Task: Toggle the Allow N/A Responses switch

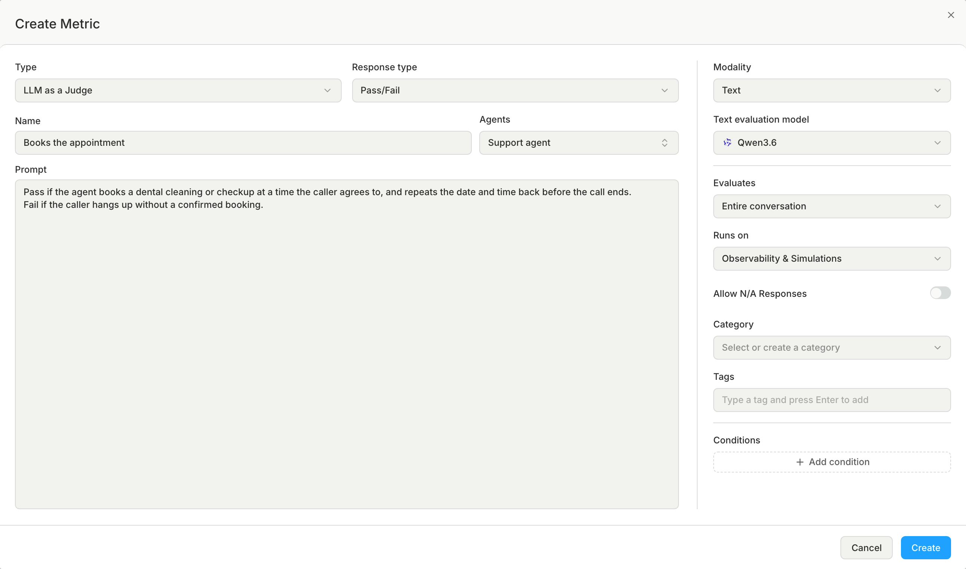Action: click(939, 293)
